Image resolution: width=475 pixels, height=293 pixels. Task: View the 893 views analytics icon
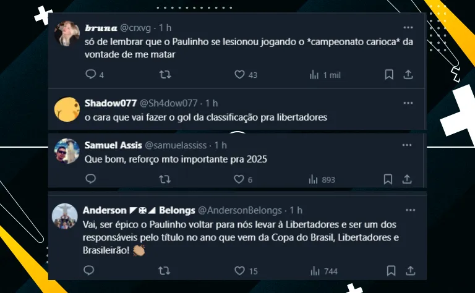[314, 179]
